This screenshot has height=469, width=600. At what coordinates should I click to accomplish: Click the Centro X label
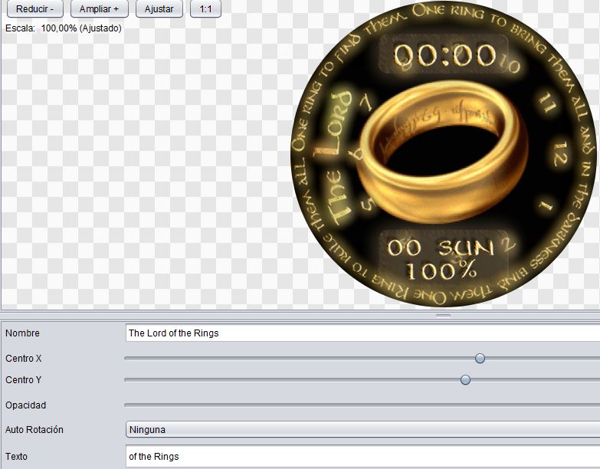23,359
